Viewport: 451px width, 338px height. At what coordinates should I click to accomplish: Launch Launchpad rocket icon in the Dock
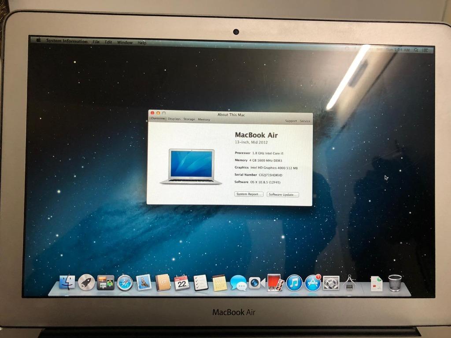click(86, 282)
